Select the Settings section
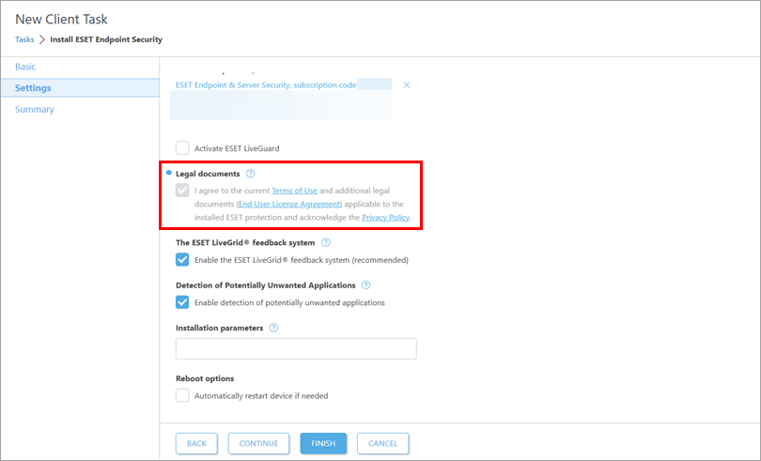761x461 pixels. [x=33, y=88]
